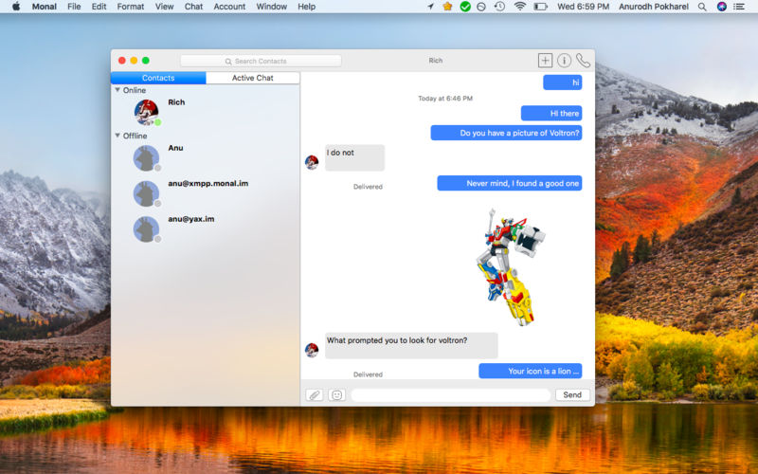Image resolution: width=758 pixels, height=474 pixels.
Task: Open the Format menu
Action: coord(131,7)
